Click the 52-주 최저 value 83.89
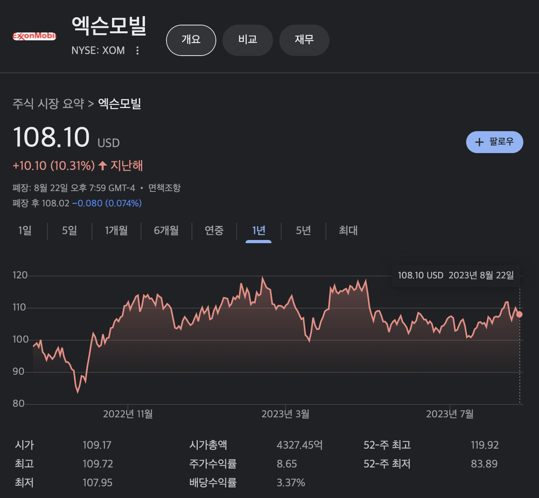 coord(484,464)
